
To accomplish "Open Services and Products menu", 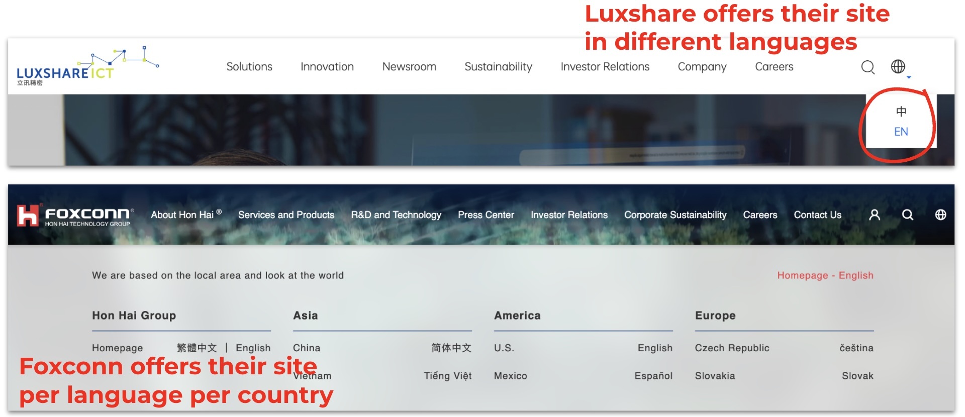I will click(286, 215).
